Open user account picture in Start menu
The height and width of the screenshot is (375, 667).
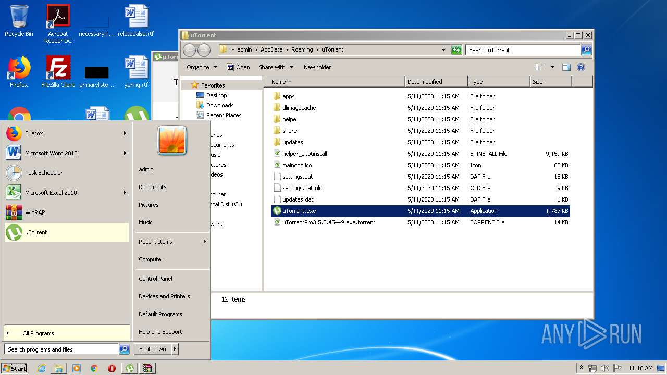point(172,141)
